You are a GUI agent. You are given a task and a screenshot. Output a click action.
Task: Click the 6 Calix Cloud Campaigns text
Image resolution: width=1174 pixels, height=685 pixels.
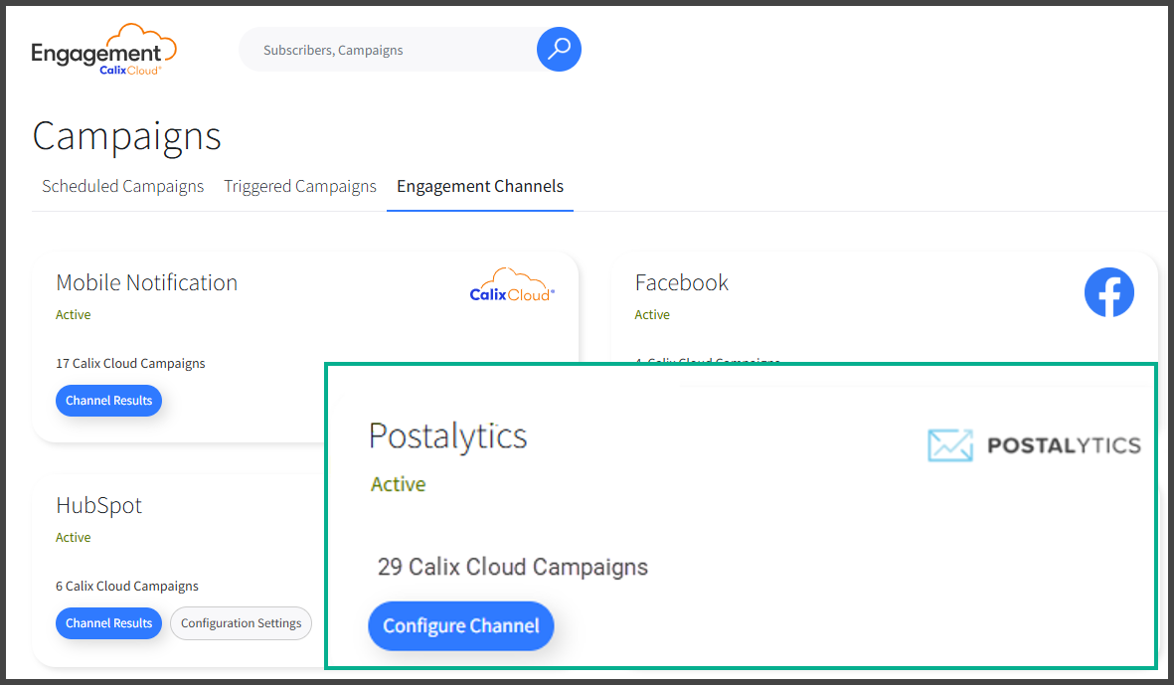(x=127, y=587)
